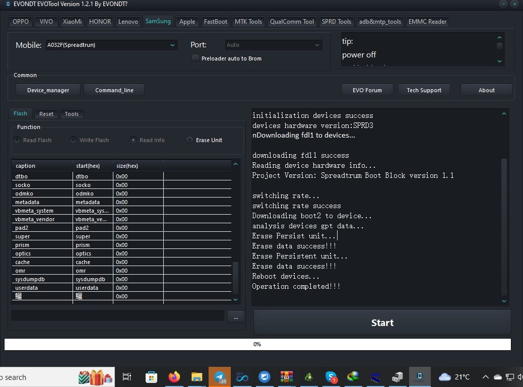Open the MTK Tools tab

[248, 21]
